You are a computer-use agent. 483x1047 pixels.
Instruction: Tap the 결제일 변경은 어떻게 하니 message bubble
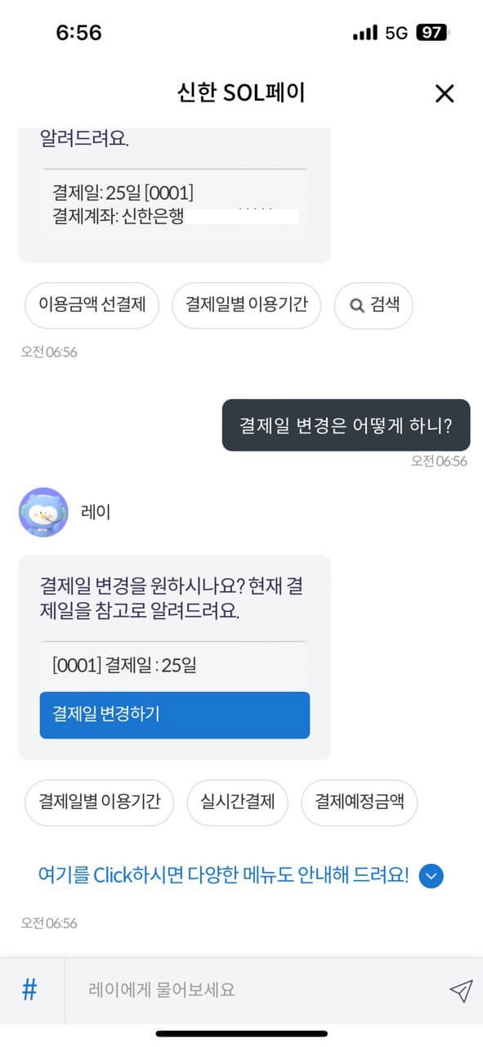(x=346, y=425)
